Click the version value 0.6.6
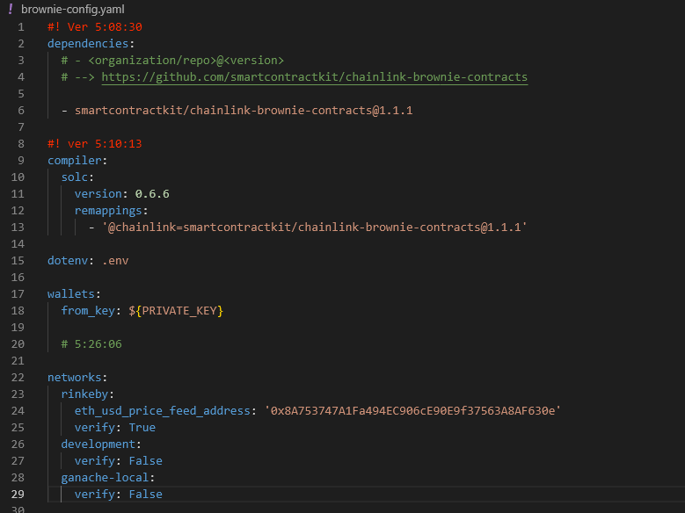The width and height of the screenshot is (685, 513). (152, 194)
